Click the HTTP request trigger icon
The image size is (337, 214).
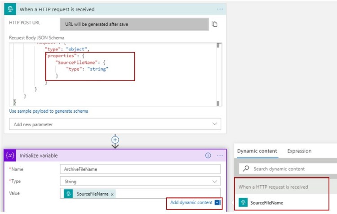click(11, 9)
